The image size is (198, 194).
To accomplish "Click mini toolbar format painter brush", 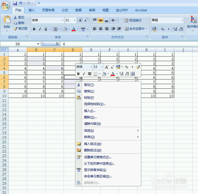I will 138,67.
